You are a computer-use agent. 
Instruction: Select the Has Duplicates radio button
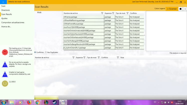click(46, 52)
